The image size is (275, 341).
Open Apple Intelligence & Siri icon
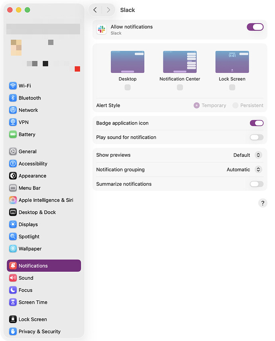click(x=13, y=200)
